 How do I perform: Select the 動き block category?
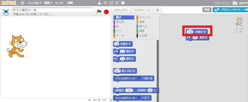coord(124,17)
